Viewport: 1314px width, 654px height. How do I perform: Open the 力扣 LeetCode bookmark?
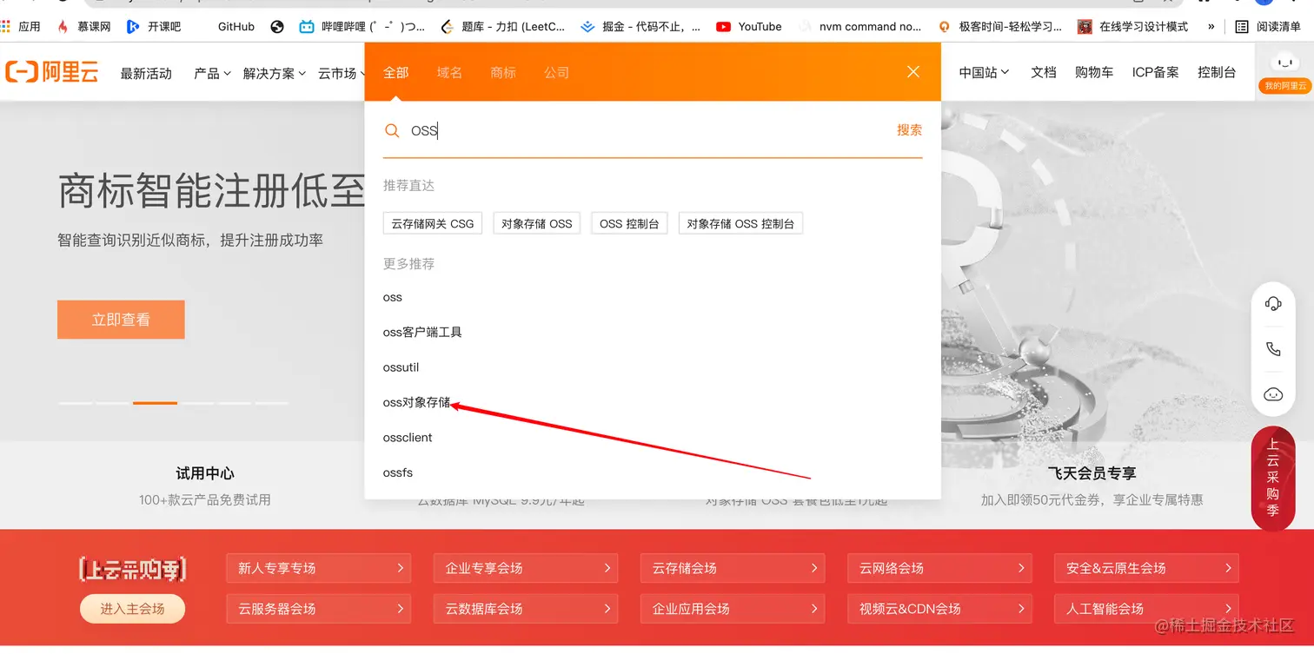[x=503, y=27]
